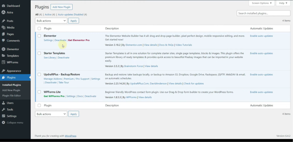
Task: Click the WPForms icon in sidebar
Action: (3, 62)
